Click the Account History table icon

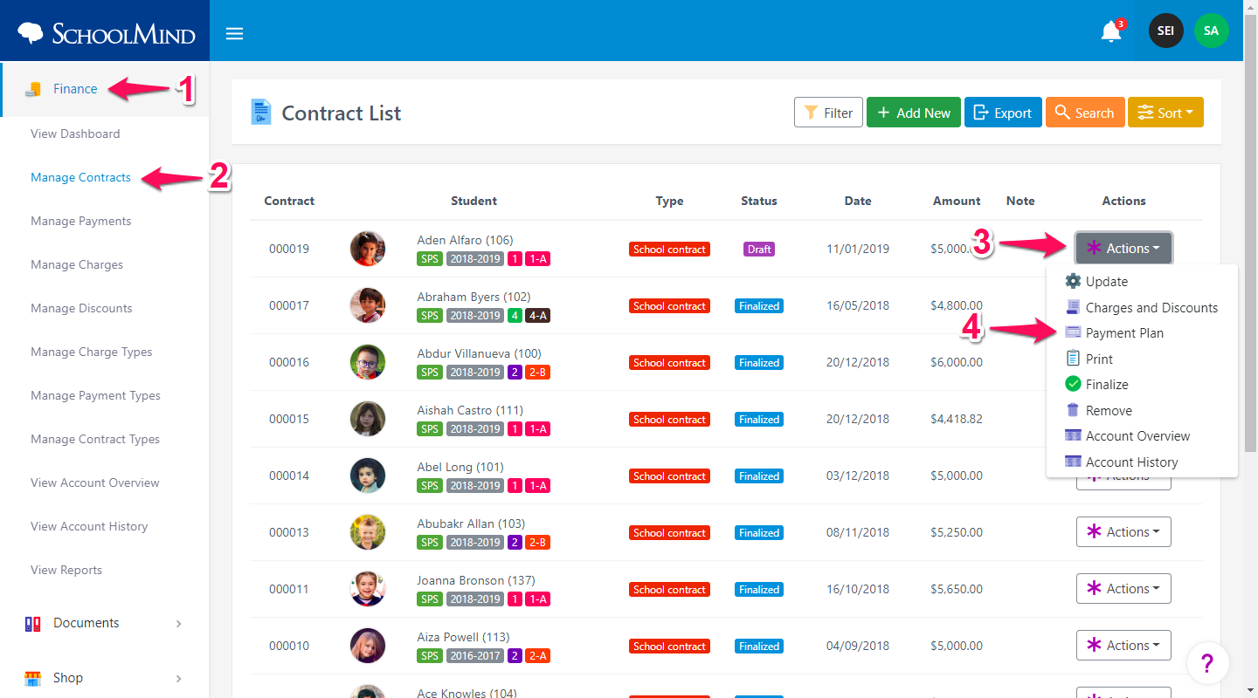[x=1073, y=462]
